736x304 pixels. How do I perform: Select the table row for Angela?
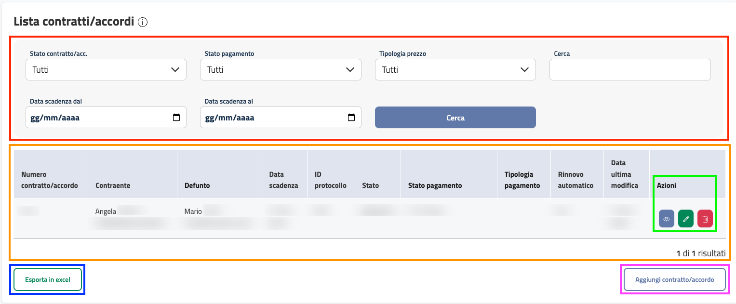coord(337,218)
